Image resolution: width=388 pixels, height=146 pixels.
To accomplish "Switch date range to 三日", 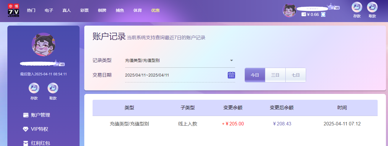I will (275, 75).
